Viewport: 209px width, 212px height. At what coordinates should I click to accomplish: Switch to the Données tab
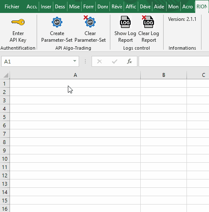(102, 7)
